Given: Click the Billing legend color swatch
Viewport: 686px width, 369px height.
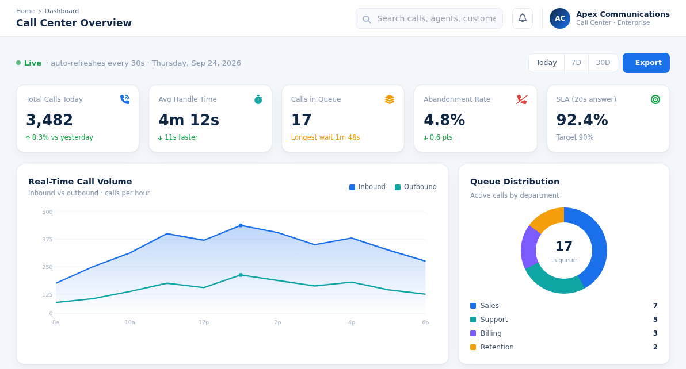Looking at the screenshot, I should click(x=473, y=333).
